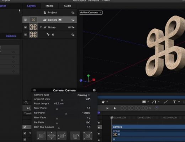The height and width of the screenshot is (142, 185).
Task: Click the 2D/3D icon on the Group row
Action: (x=69, y=27)
